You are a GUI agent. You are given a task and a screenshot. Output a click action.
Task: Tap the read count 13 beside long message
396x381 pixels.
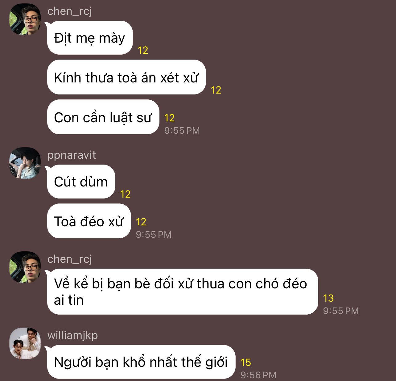(328, 298)
